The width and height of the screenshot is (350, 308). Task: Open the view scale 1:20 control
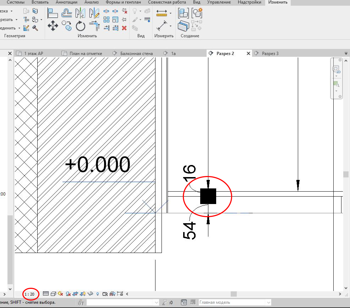tap(29, 294)
